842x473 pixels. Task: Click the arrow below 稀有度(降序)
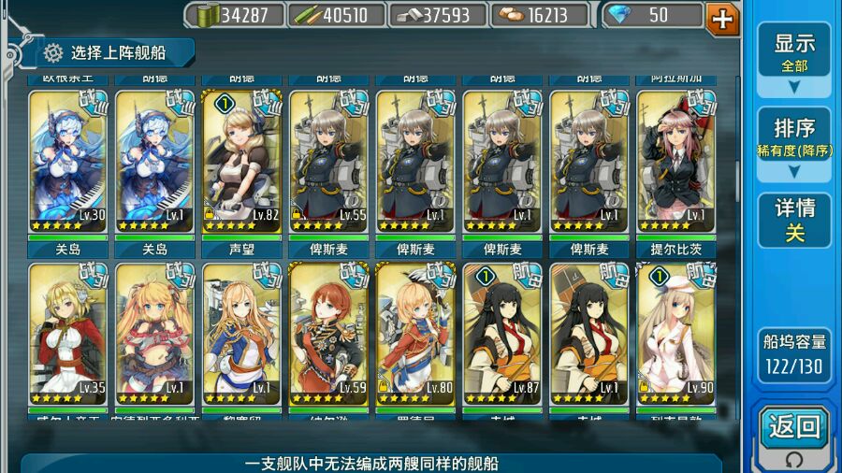(794, 172)
